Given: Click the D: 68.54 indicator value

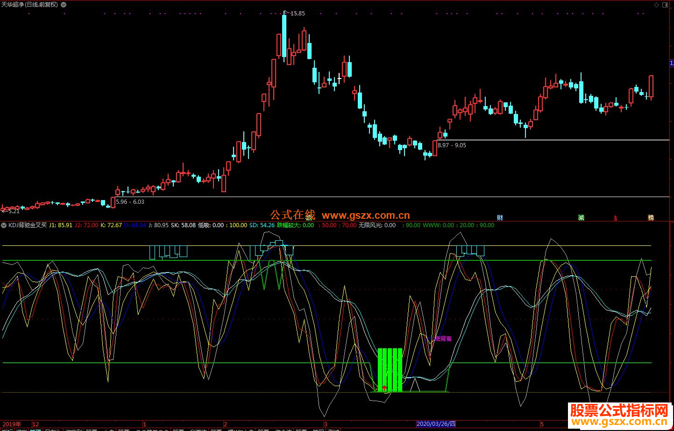Looking at the screenshot, I should pyautogui.click(x=135, y=225).
